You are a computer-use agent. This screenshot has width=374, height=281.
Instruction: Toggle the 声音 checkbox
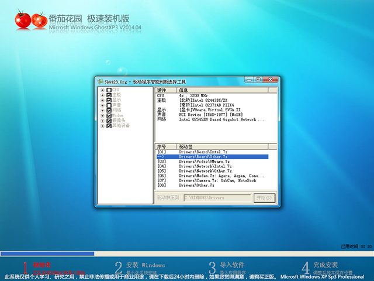(x=109, y=105)
